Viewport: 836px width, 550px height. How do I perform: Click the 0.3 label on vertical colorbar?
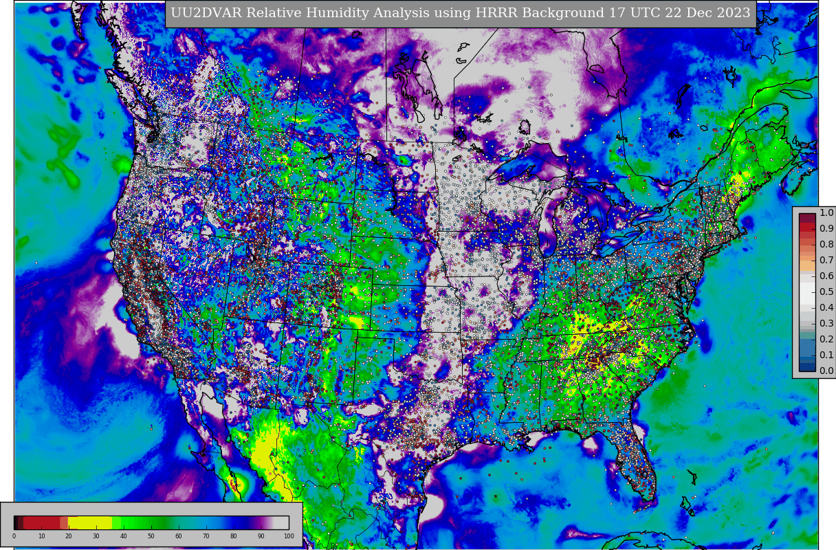826,323
